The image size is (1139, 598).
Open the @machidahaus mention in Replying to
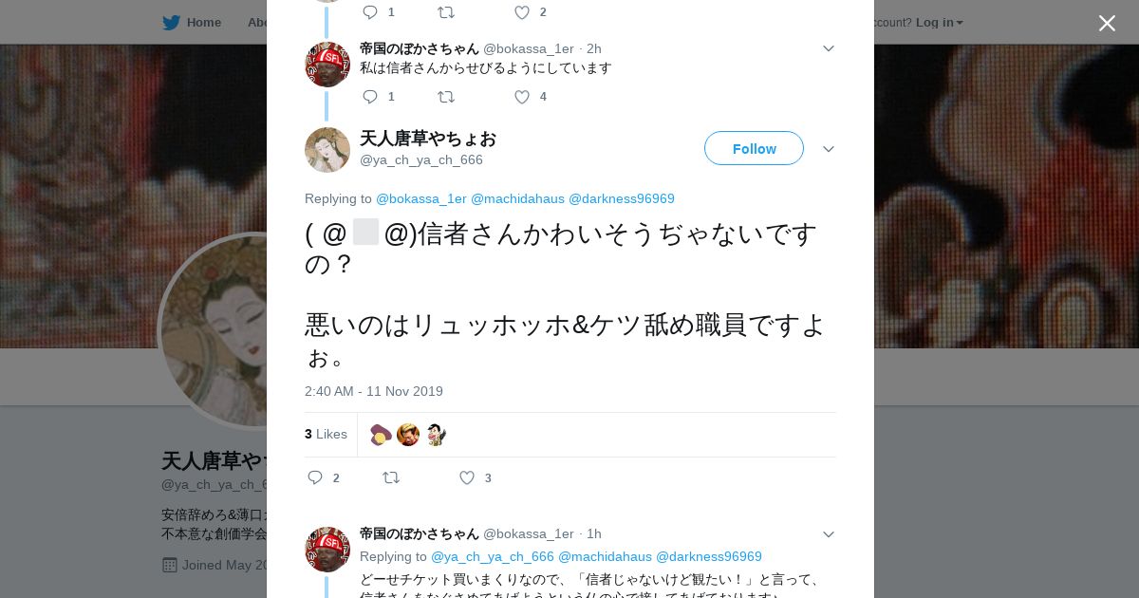(517, 198)
